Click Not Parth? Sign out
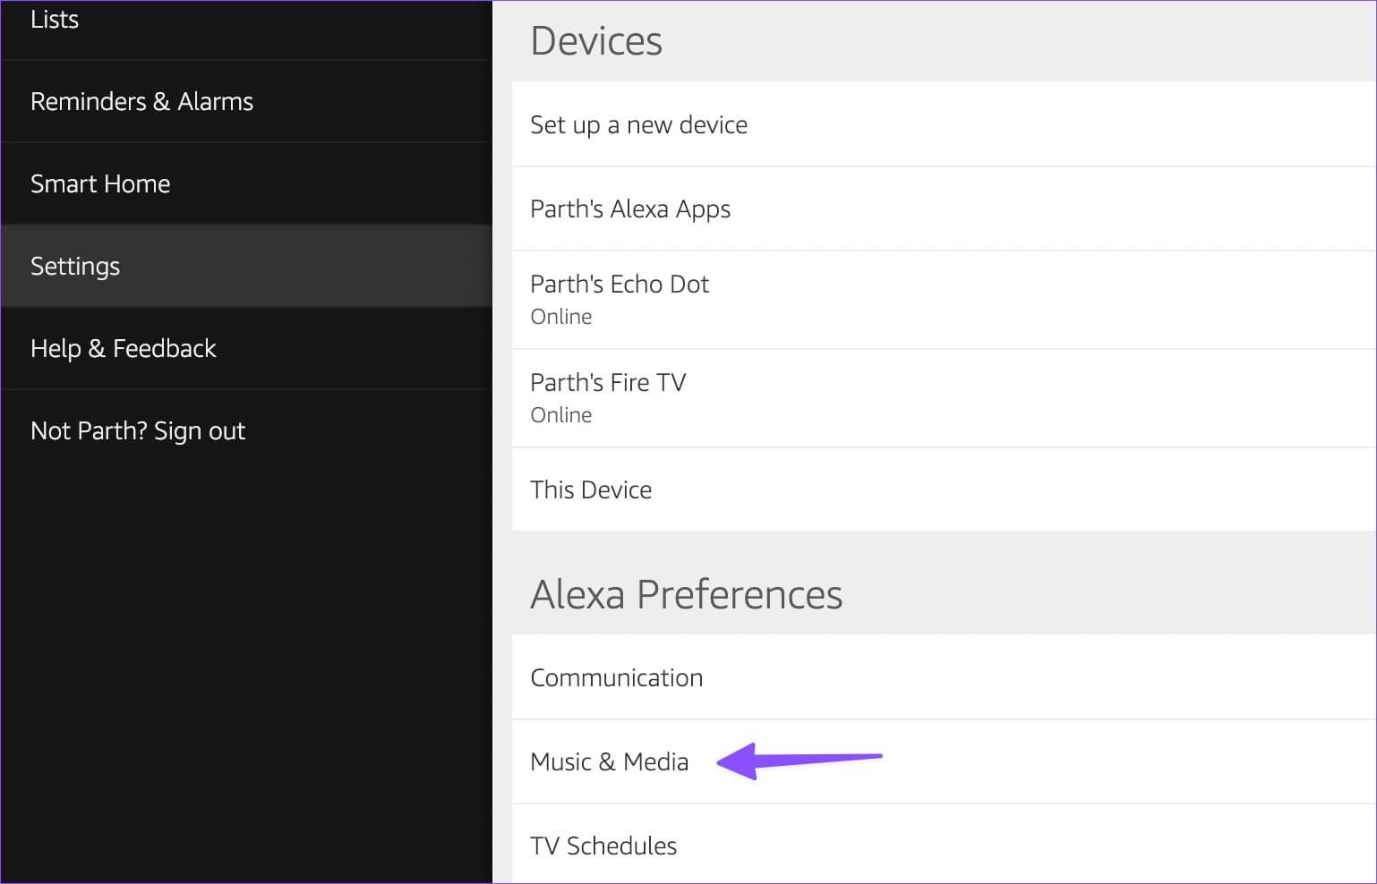This screenshot has width=1377, height=884. point(138,431)
